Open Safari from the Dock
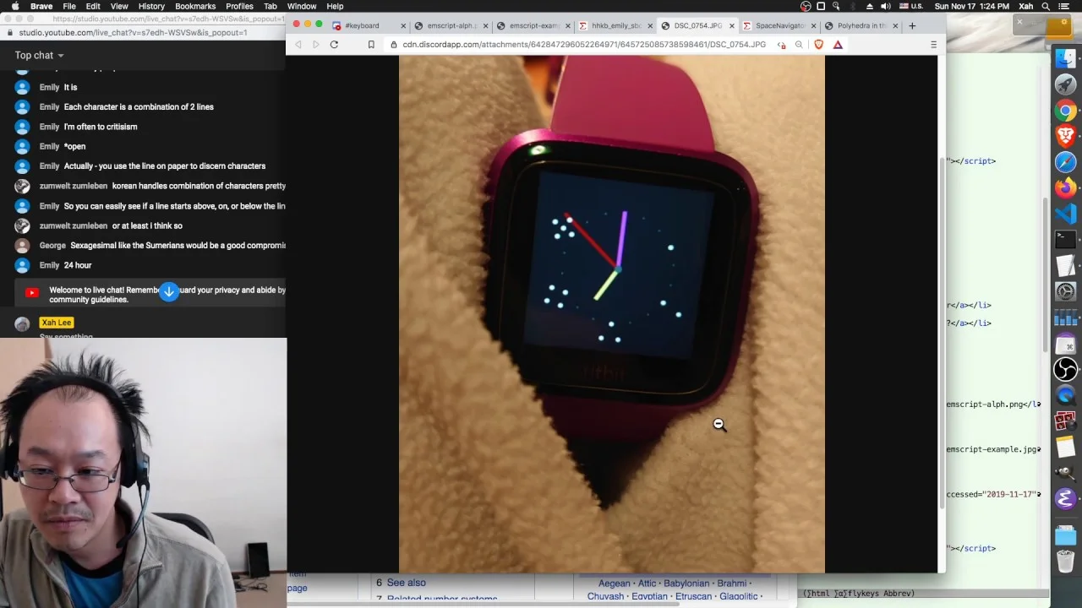This screenshot has width=1082, height=608. click(x=1065, y=162)
